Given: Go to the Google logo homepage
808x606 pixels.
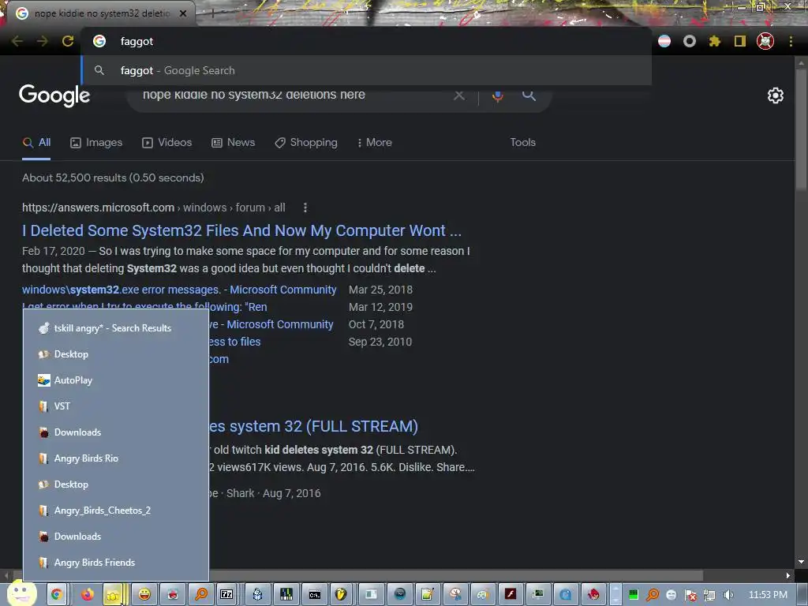Looking at the screenshot, I should coord(54,95).
